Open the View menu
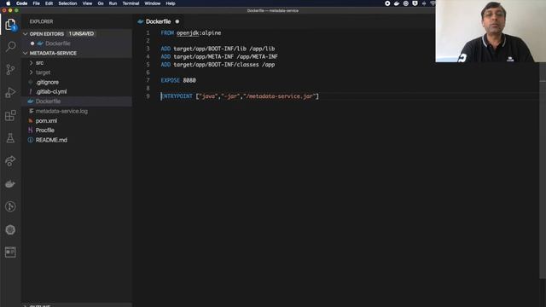Screen dimensions: 546x307 [87, 3]
